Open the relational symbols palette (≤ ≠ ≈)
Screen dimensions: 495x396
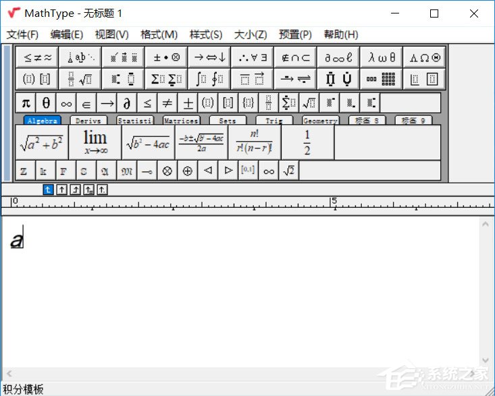coord(36,57)
